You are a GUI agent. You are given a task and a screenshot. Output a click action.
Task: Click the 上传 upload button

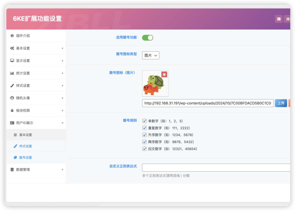pos(281,103)
